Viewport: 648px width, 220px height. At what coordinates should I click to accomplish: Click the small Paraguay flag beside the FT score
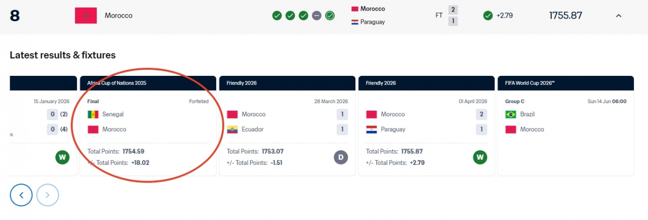[355, 22]
